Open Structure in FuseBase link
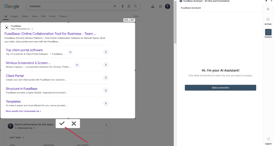This screenshot has height=146, width=275. pyautogui.click(x=21, y=89)
